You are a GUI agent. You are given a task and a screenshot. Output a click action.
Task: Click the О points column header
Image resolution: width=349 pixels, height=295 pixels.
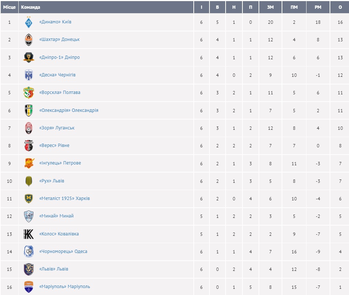(x=340, y=7)
